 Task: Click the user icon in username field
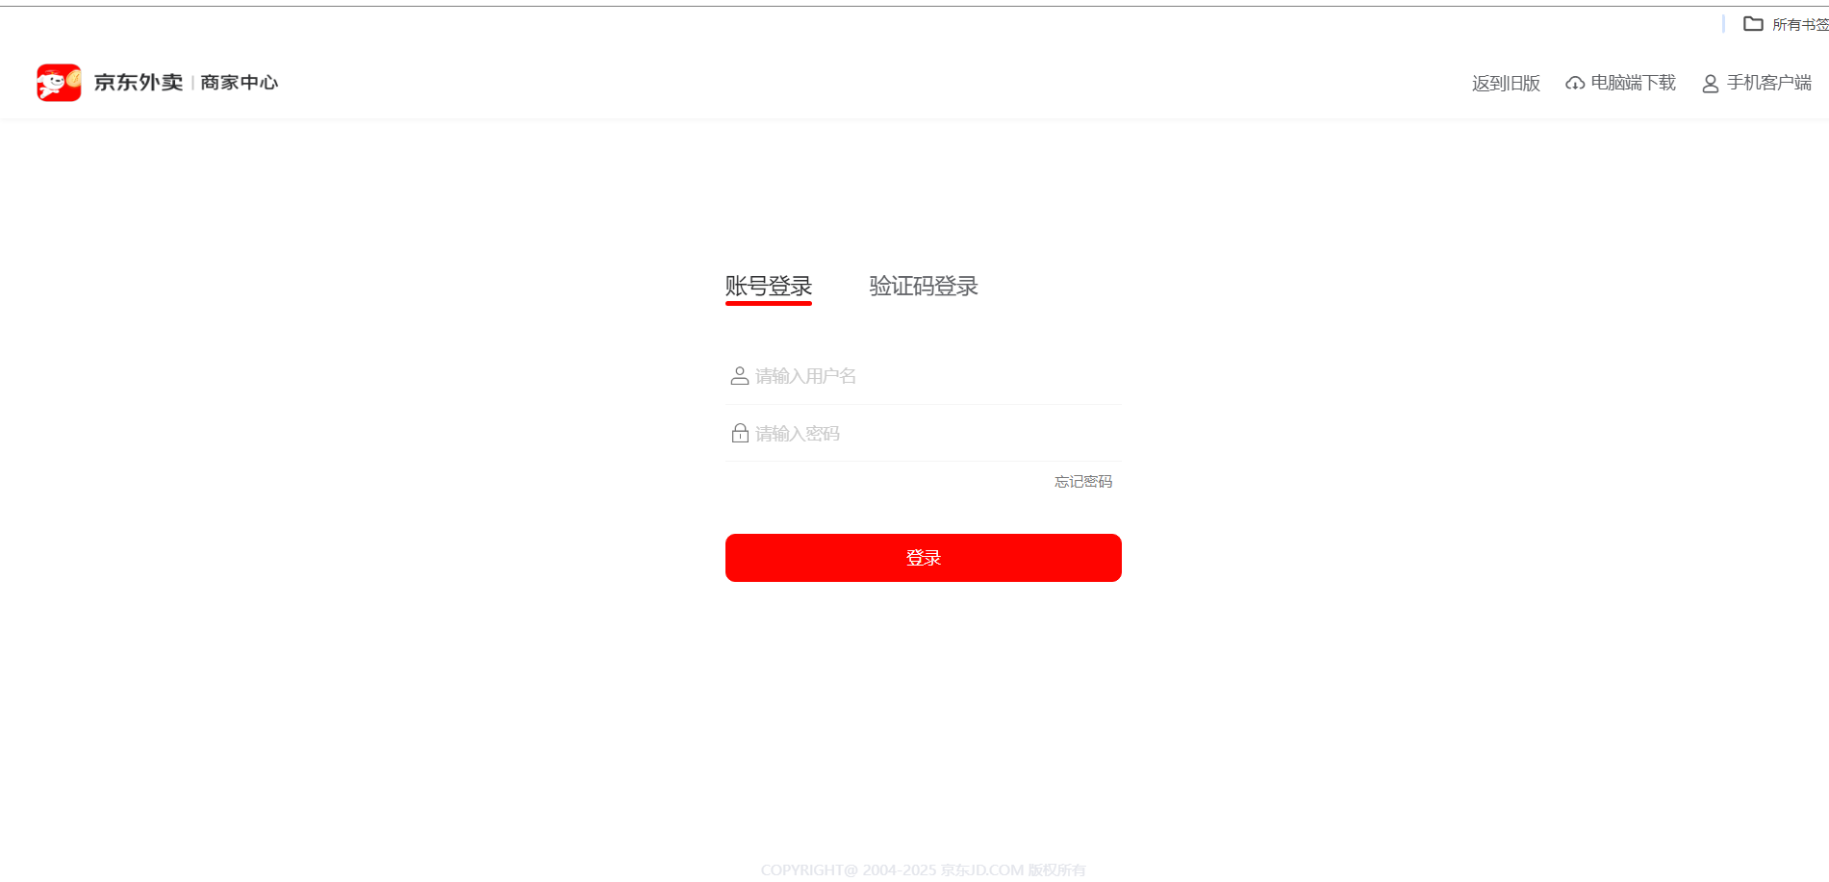[x=740, y=376]
